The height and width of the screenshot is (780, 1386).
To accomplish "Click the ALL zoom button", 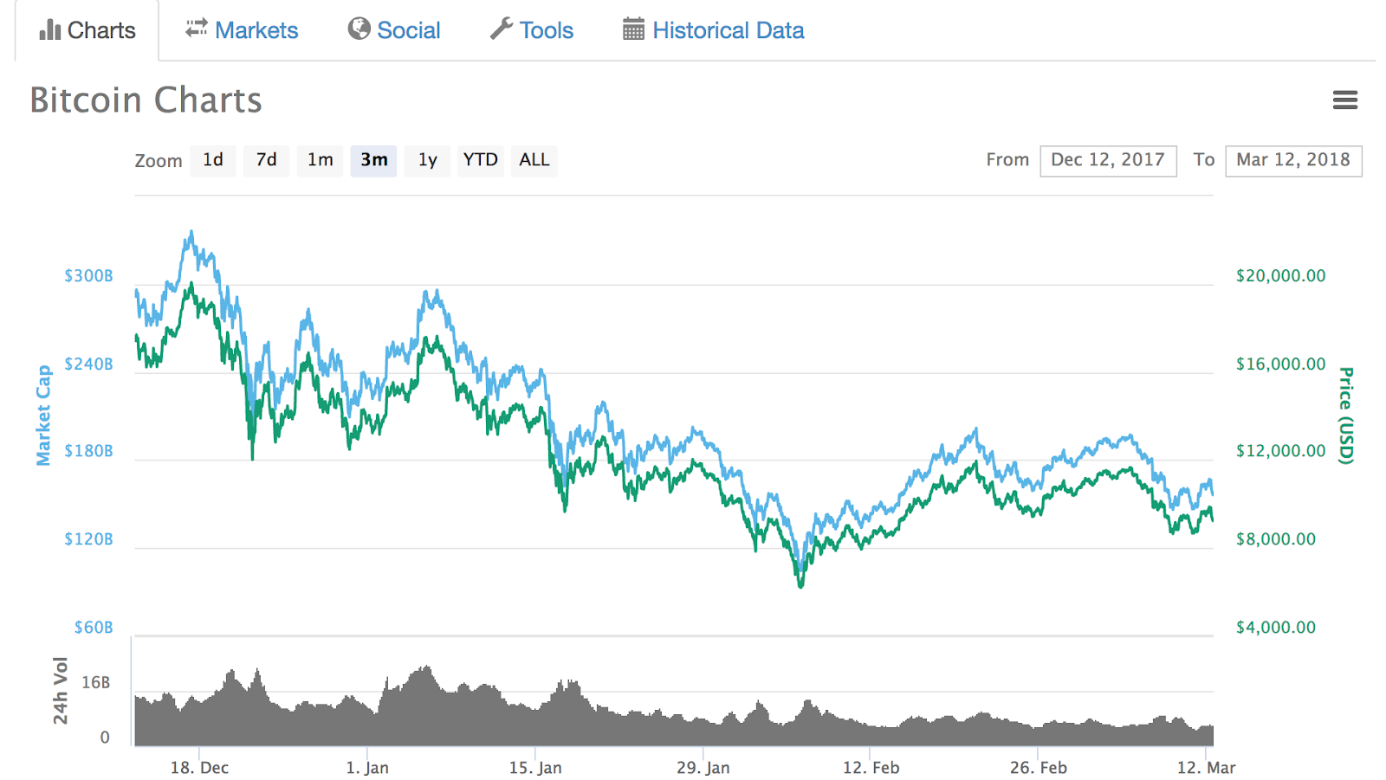I will pyautogui.click(x=534, y=160).
